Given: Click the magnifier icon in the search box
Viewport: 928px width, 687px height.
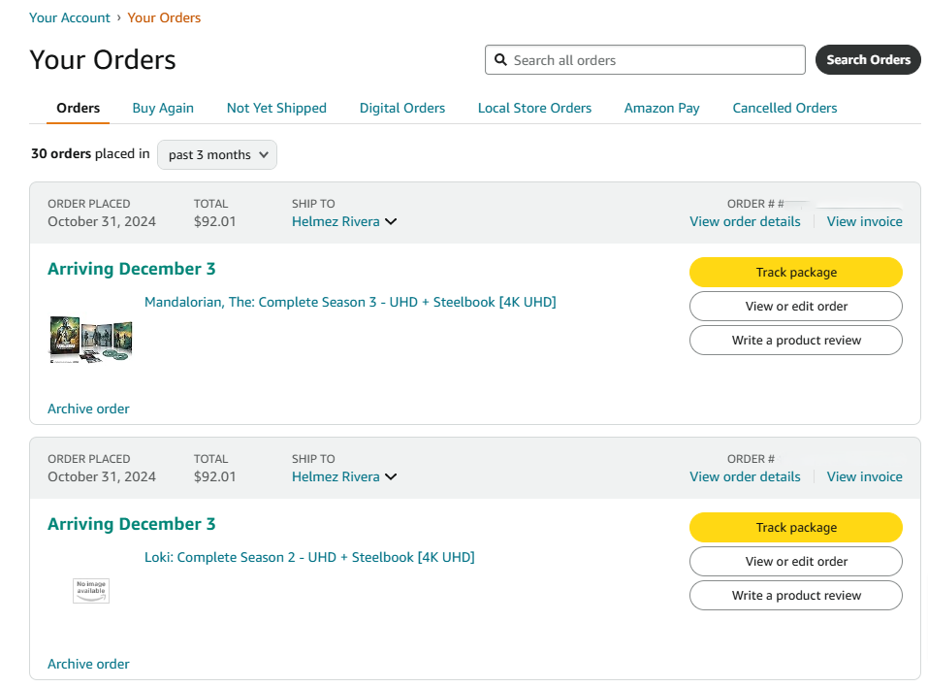Looking at the screenshot, I should [500, 60].
